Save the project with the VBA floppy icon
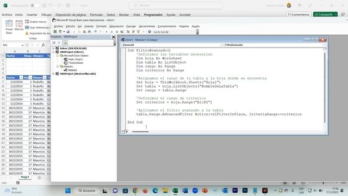 68,32
